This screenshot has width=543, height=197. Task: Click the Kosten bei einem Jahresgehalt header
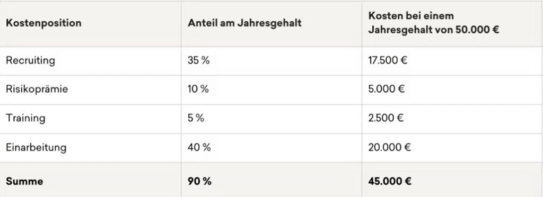click(433, 23)
